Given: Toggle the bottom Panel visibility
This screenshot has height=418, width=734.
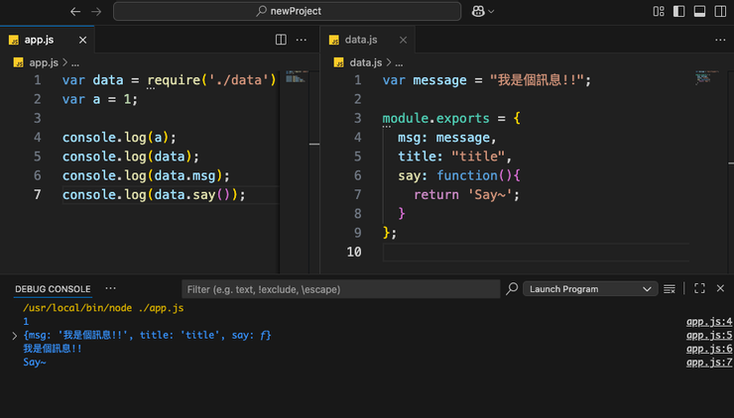Looking at the screenshot, I should [x=699, y=11].
